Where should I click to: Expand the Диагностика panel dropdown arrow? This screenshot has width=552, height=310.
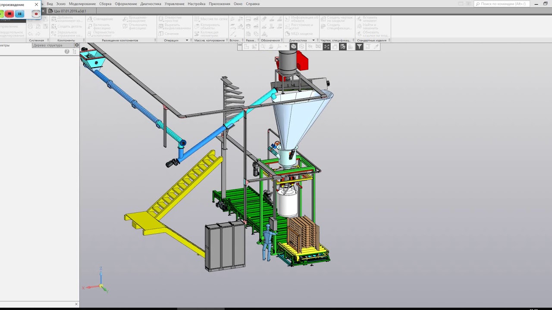[x=313, y=40]
